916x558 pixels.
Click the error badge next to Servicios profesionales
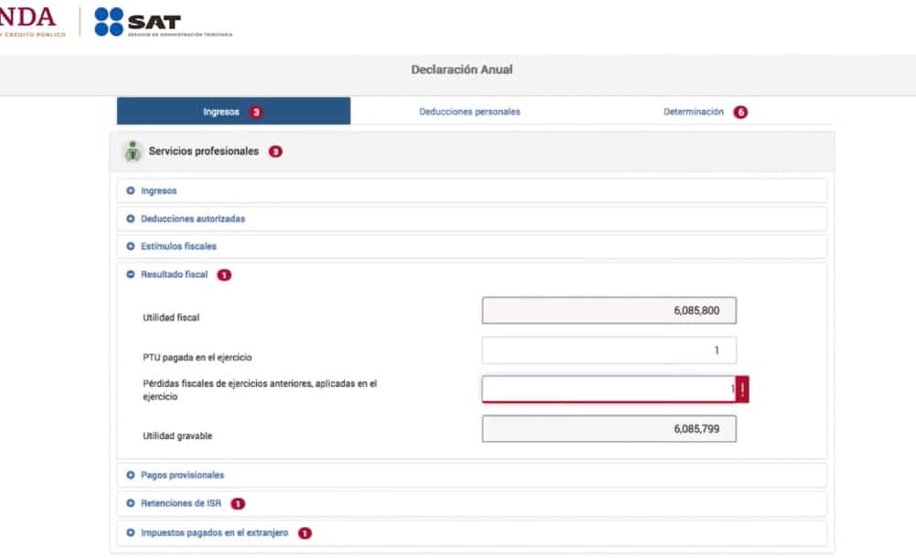click(x=275, y=152)
